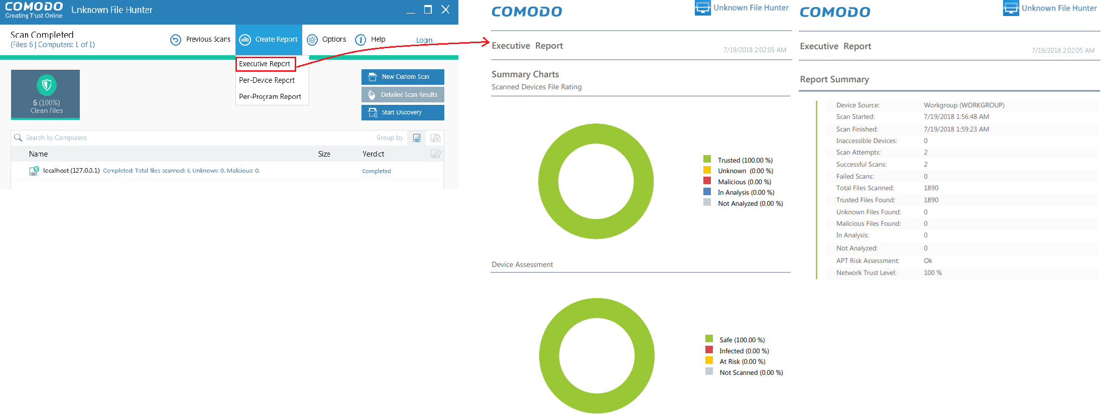
Task: Open the Options settings
Action: 326,40
